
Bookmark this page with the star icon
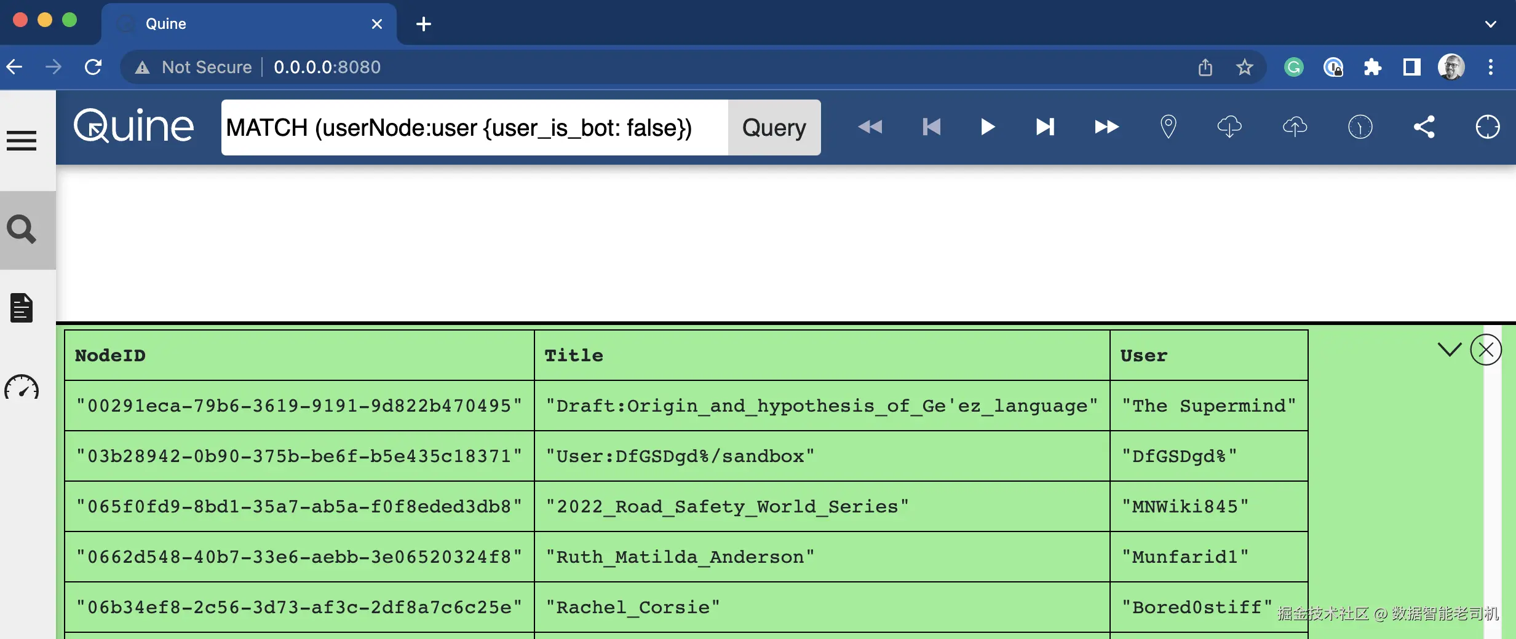click(1244, 67)
